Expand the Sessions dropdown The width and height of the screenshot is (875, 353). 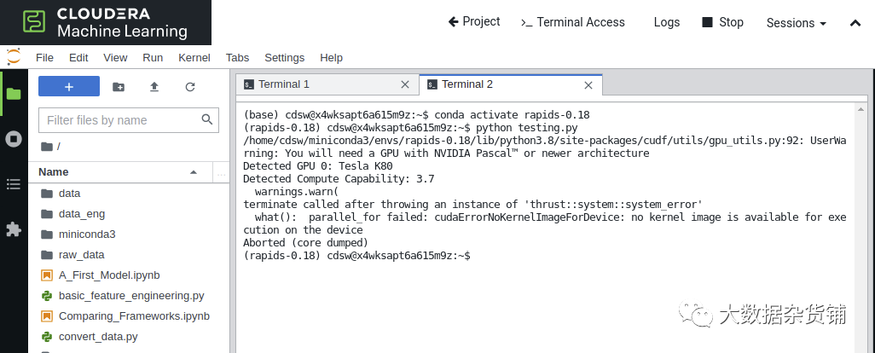point(796,23)
